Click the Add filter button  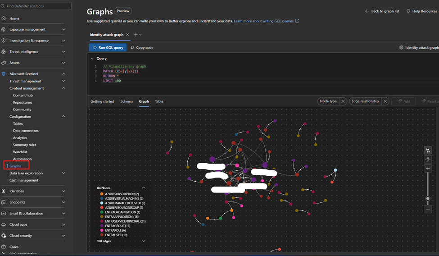404,101
